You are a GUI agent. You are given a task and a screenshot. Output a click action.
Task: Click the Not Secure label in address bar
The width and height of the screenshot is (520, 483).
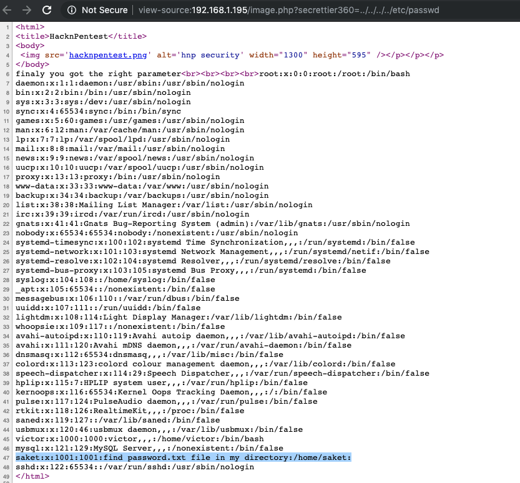(104, 10)
